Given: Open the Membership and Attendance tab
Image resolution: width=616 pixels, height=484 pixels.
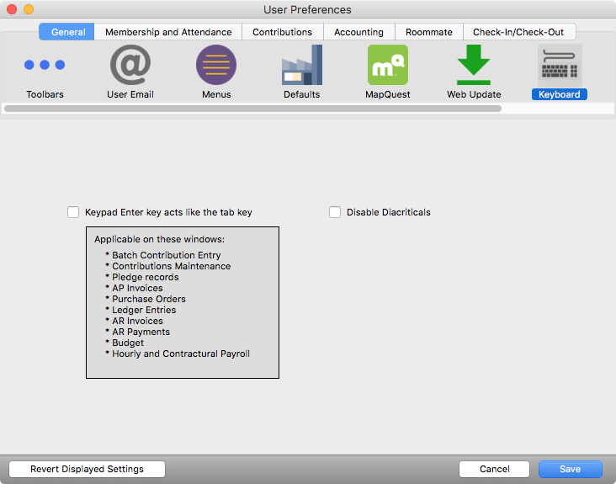Looking at the screenshot, I should [x=168, y=32].
